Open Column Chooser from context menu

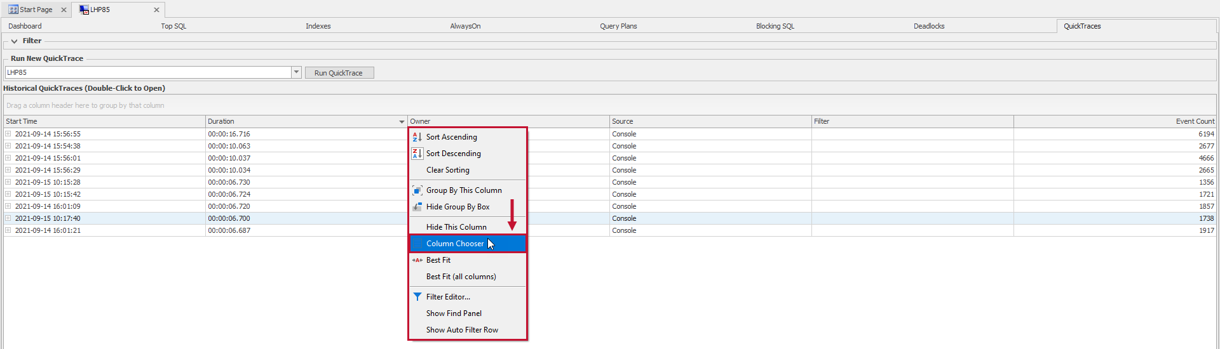468,244
